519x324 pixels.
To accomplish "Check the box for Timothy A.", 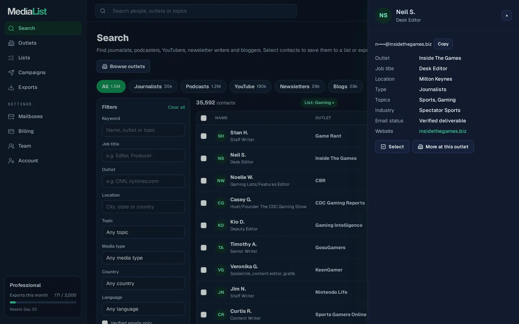I will coord(204,248).
